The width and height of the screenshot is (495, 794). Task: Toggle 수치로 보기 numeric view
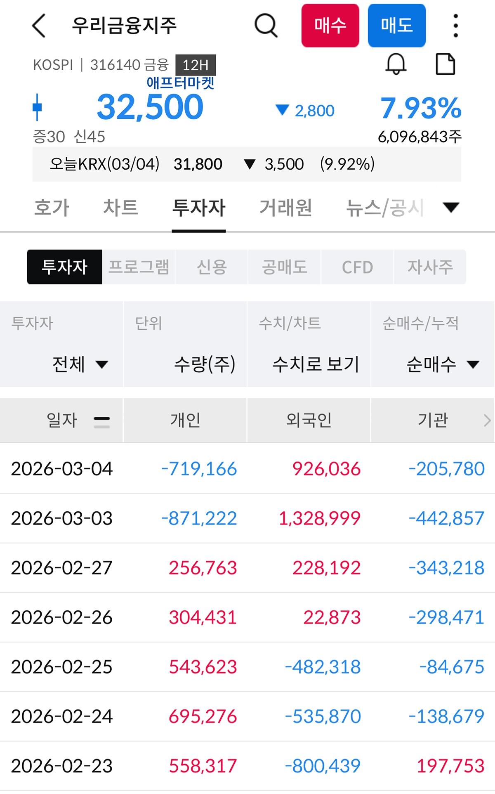pos(316,364)
